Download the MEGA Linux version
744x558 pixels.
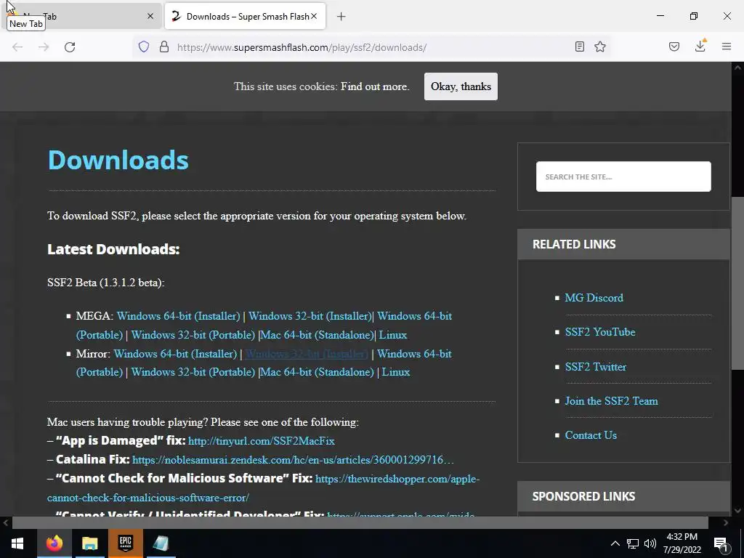click(393, 335)
